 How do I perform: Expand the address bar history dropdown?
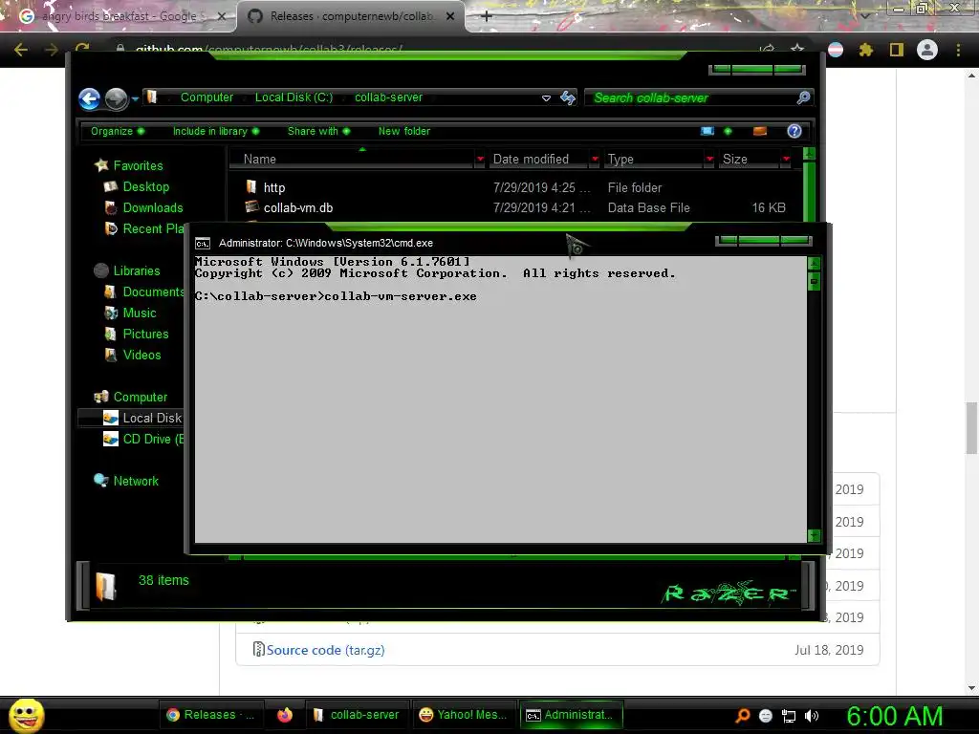(x=546, y=98)
